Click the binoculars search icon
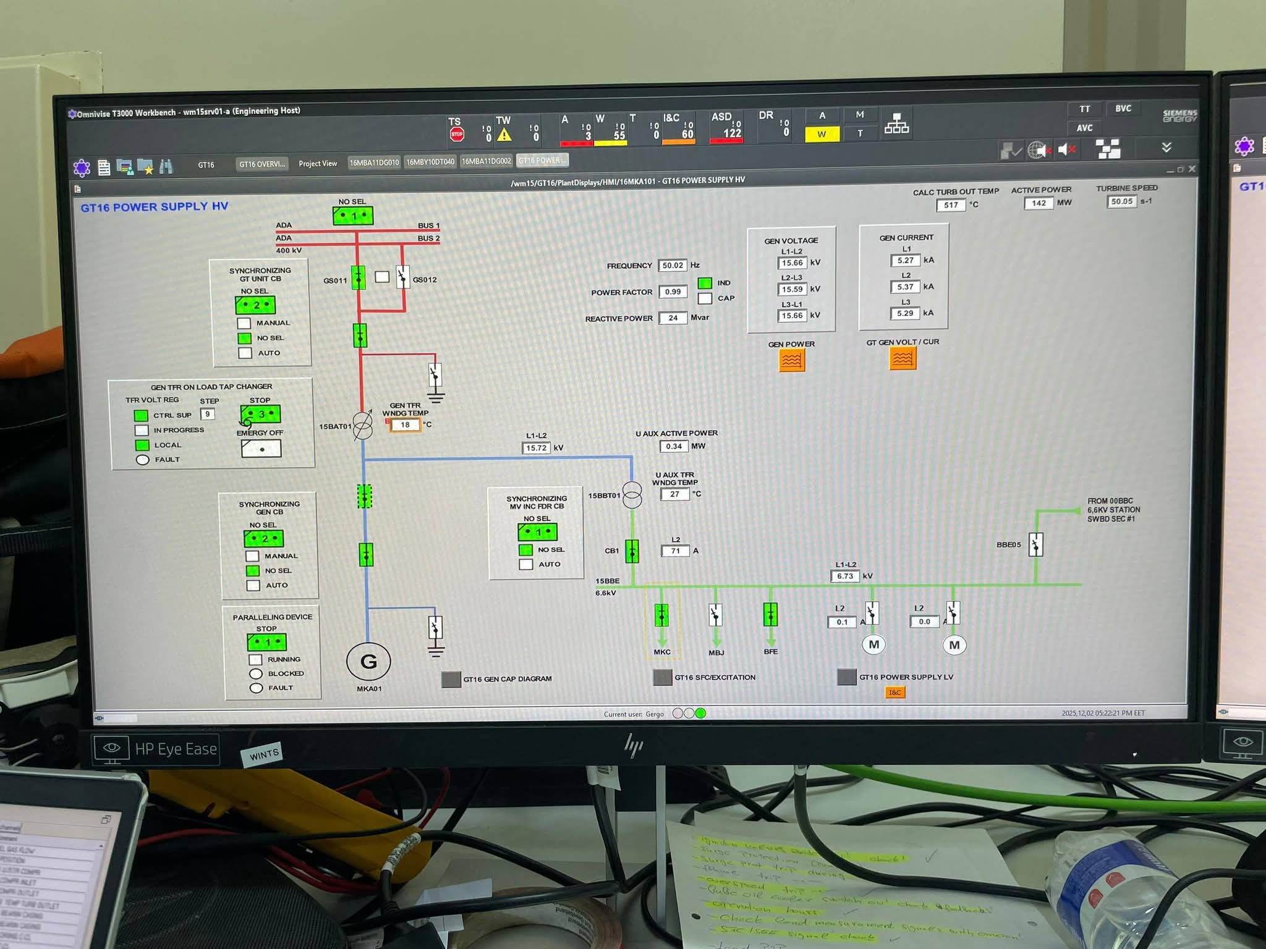This screenshot has height=949, width=1266. (x=166, y=166)
